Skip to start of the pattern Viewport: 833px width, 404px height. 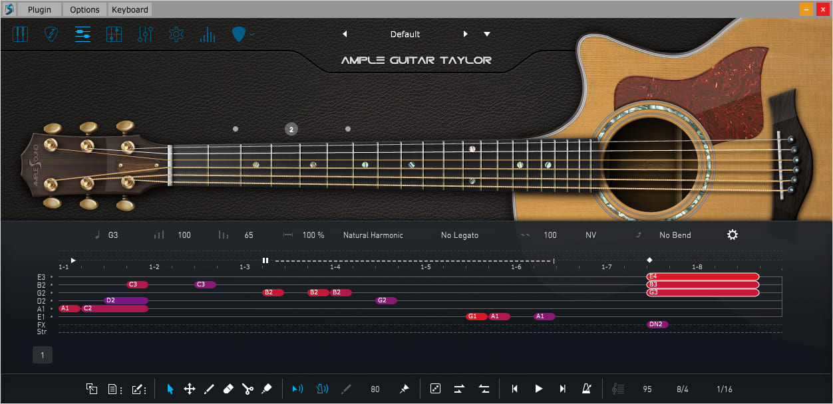tap(514, 389)
